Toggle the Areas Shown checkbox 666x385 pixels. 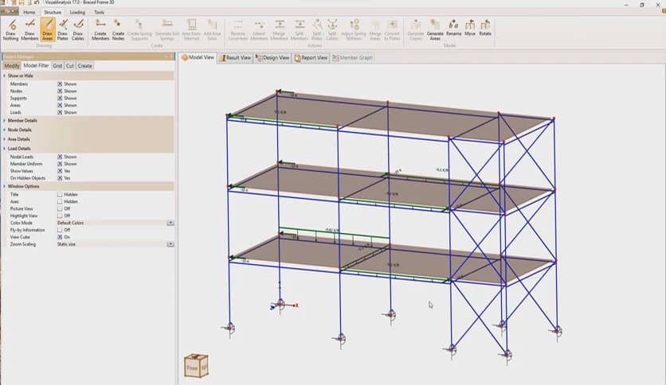(60, 105)
